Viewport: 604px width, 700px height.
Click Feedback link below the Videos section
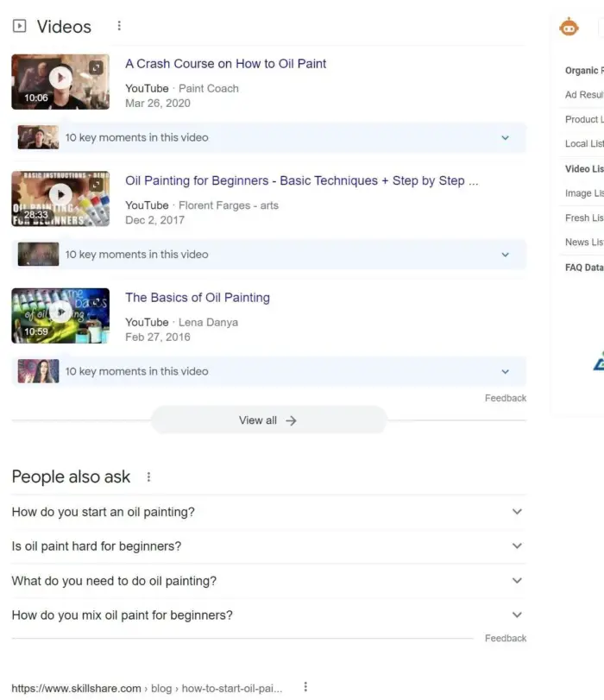(505, 398)
